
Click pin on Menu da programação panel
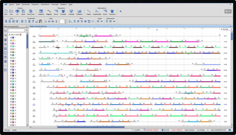point(27,26)
